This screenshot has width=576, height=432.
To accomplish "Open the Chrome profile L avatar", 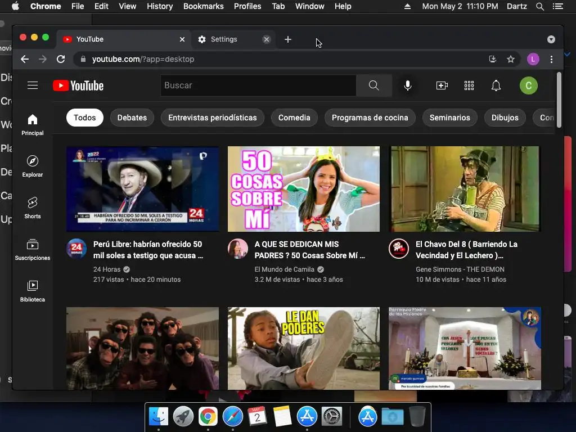I will 533,59.
